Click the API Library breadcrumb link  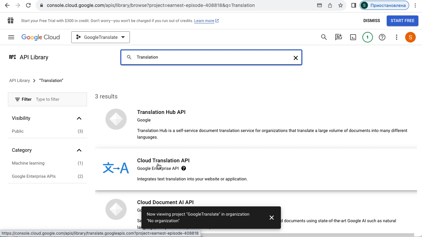[19, 81]
